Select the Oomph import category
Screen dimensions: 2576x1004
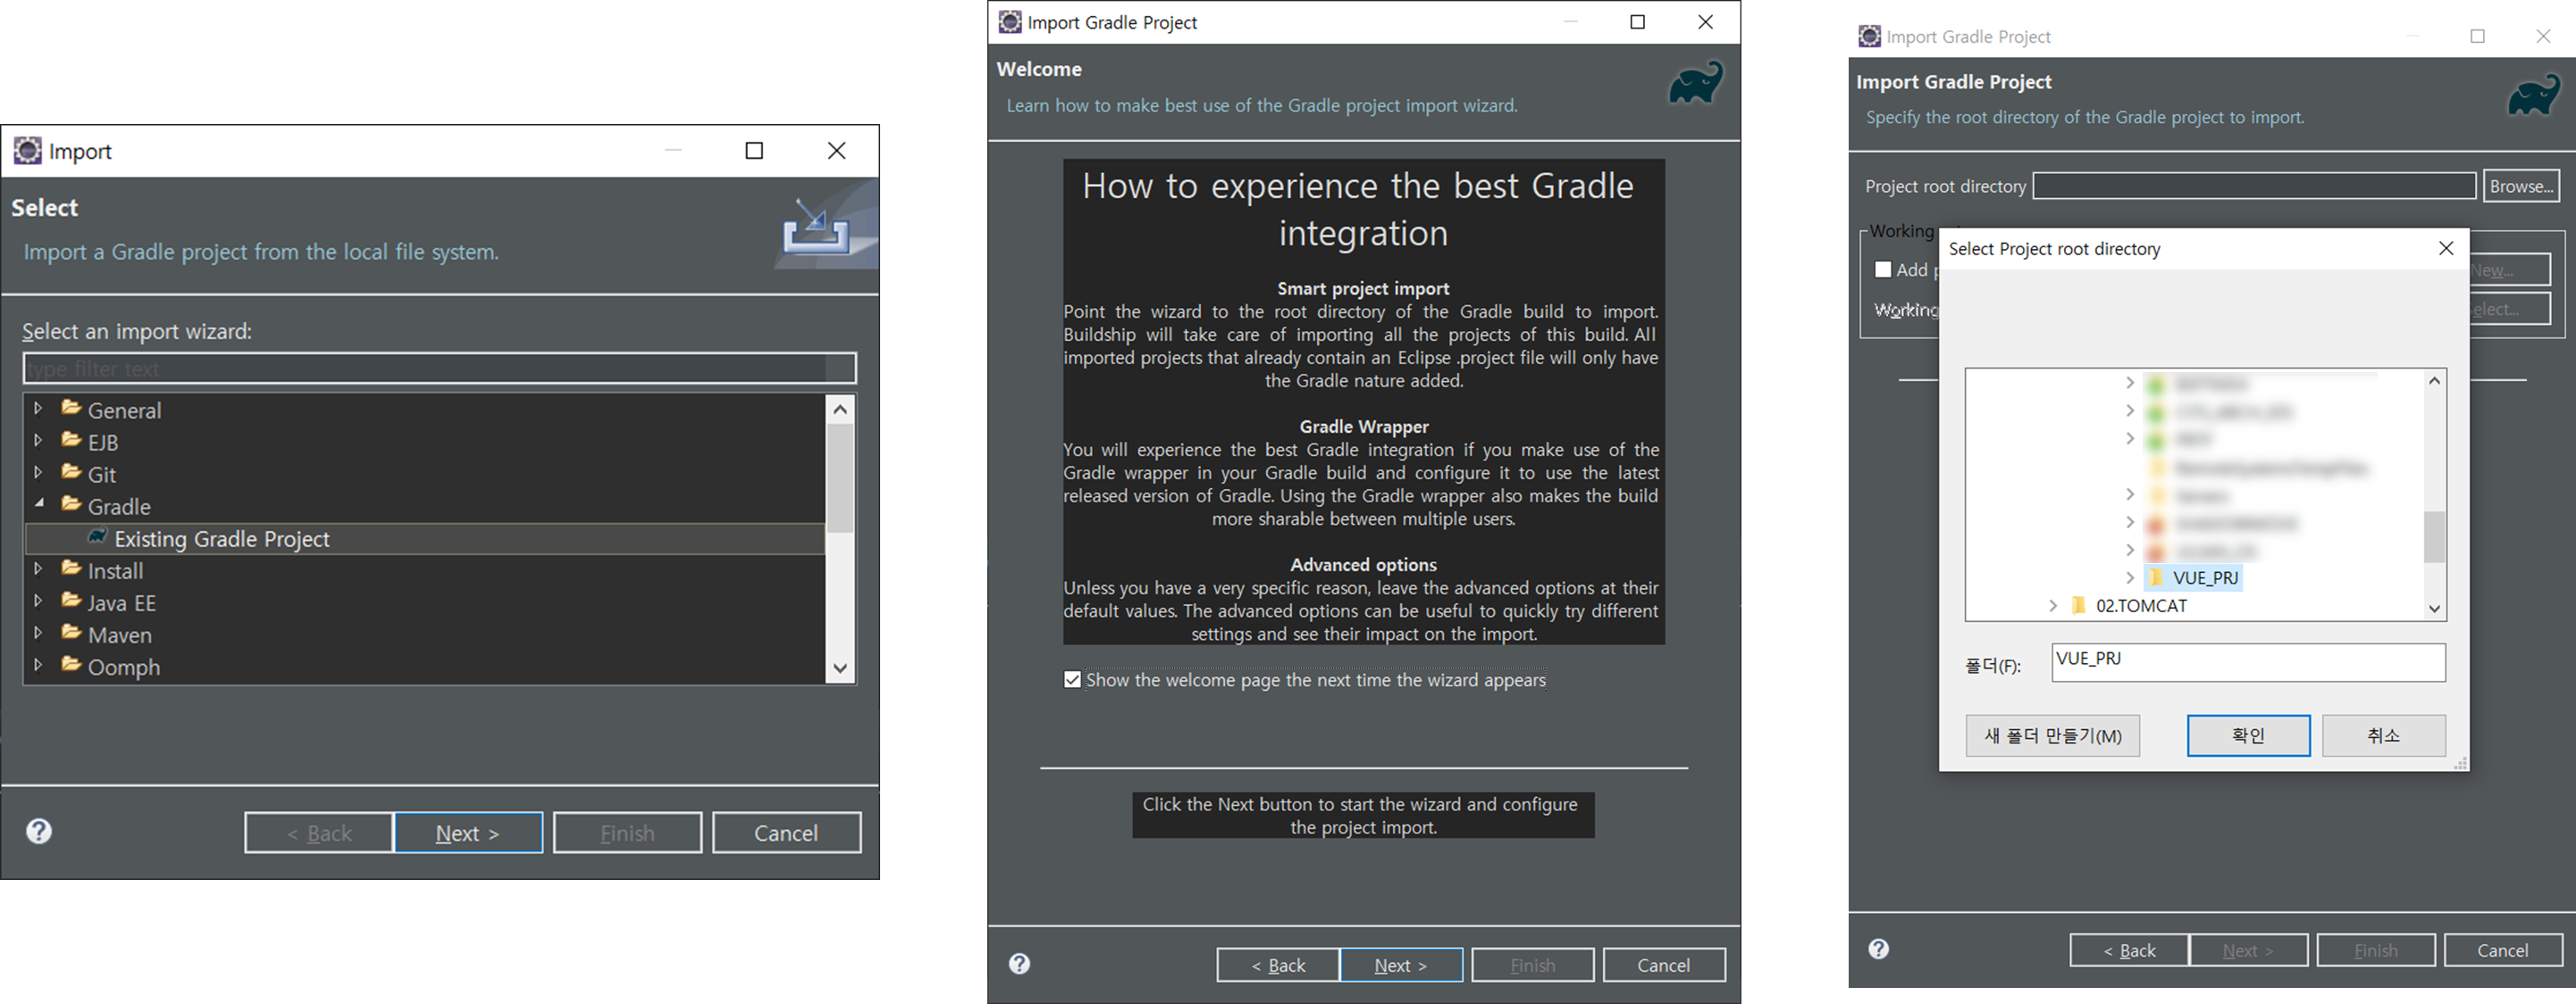coord(123,667)
